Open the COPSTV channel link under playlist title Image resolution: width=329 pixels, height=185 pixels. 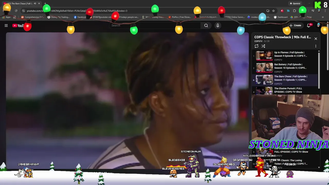click(x=258, y=41)
